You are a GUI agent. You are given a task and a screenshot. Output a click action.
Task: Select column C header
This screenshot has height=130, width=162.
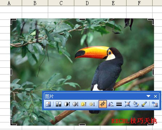(x=61, y=3)
